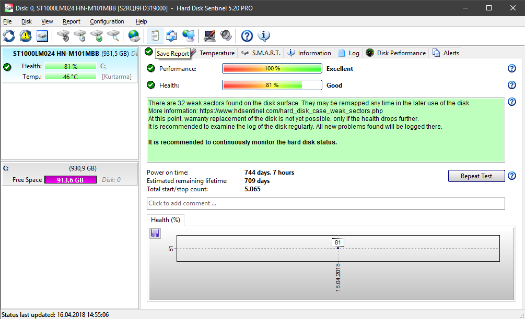
Task: Open the Report menu
Action: (72, 21)
